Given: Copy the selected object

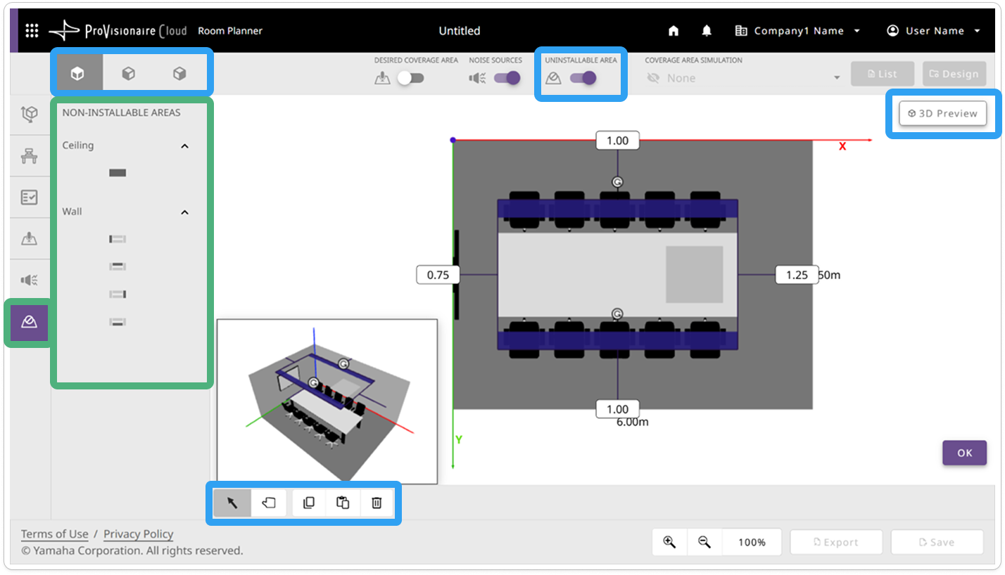Looking at the screenshot, I should [x=309, y=503].
